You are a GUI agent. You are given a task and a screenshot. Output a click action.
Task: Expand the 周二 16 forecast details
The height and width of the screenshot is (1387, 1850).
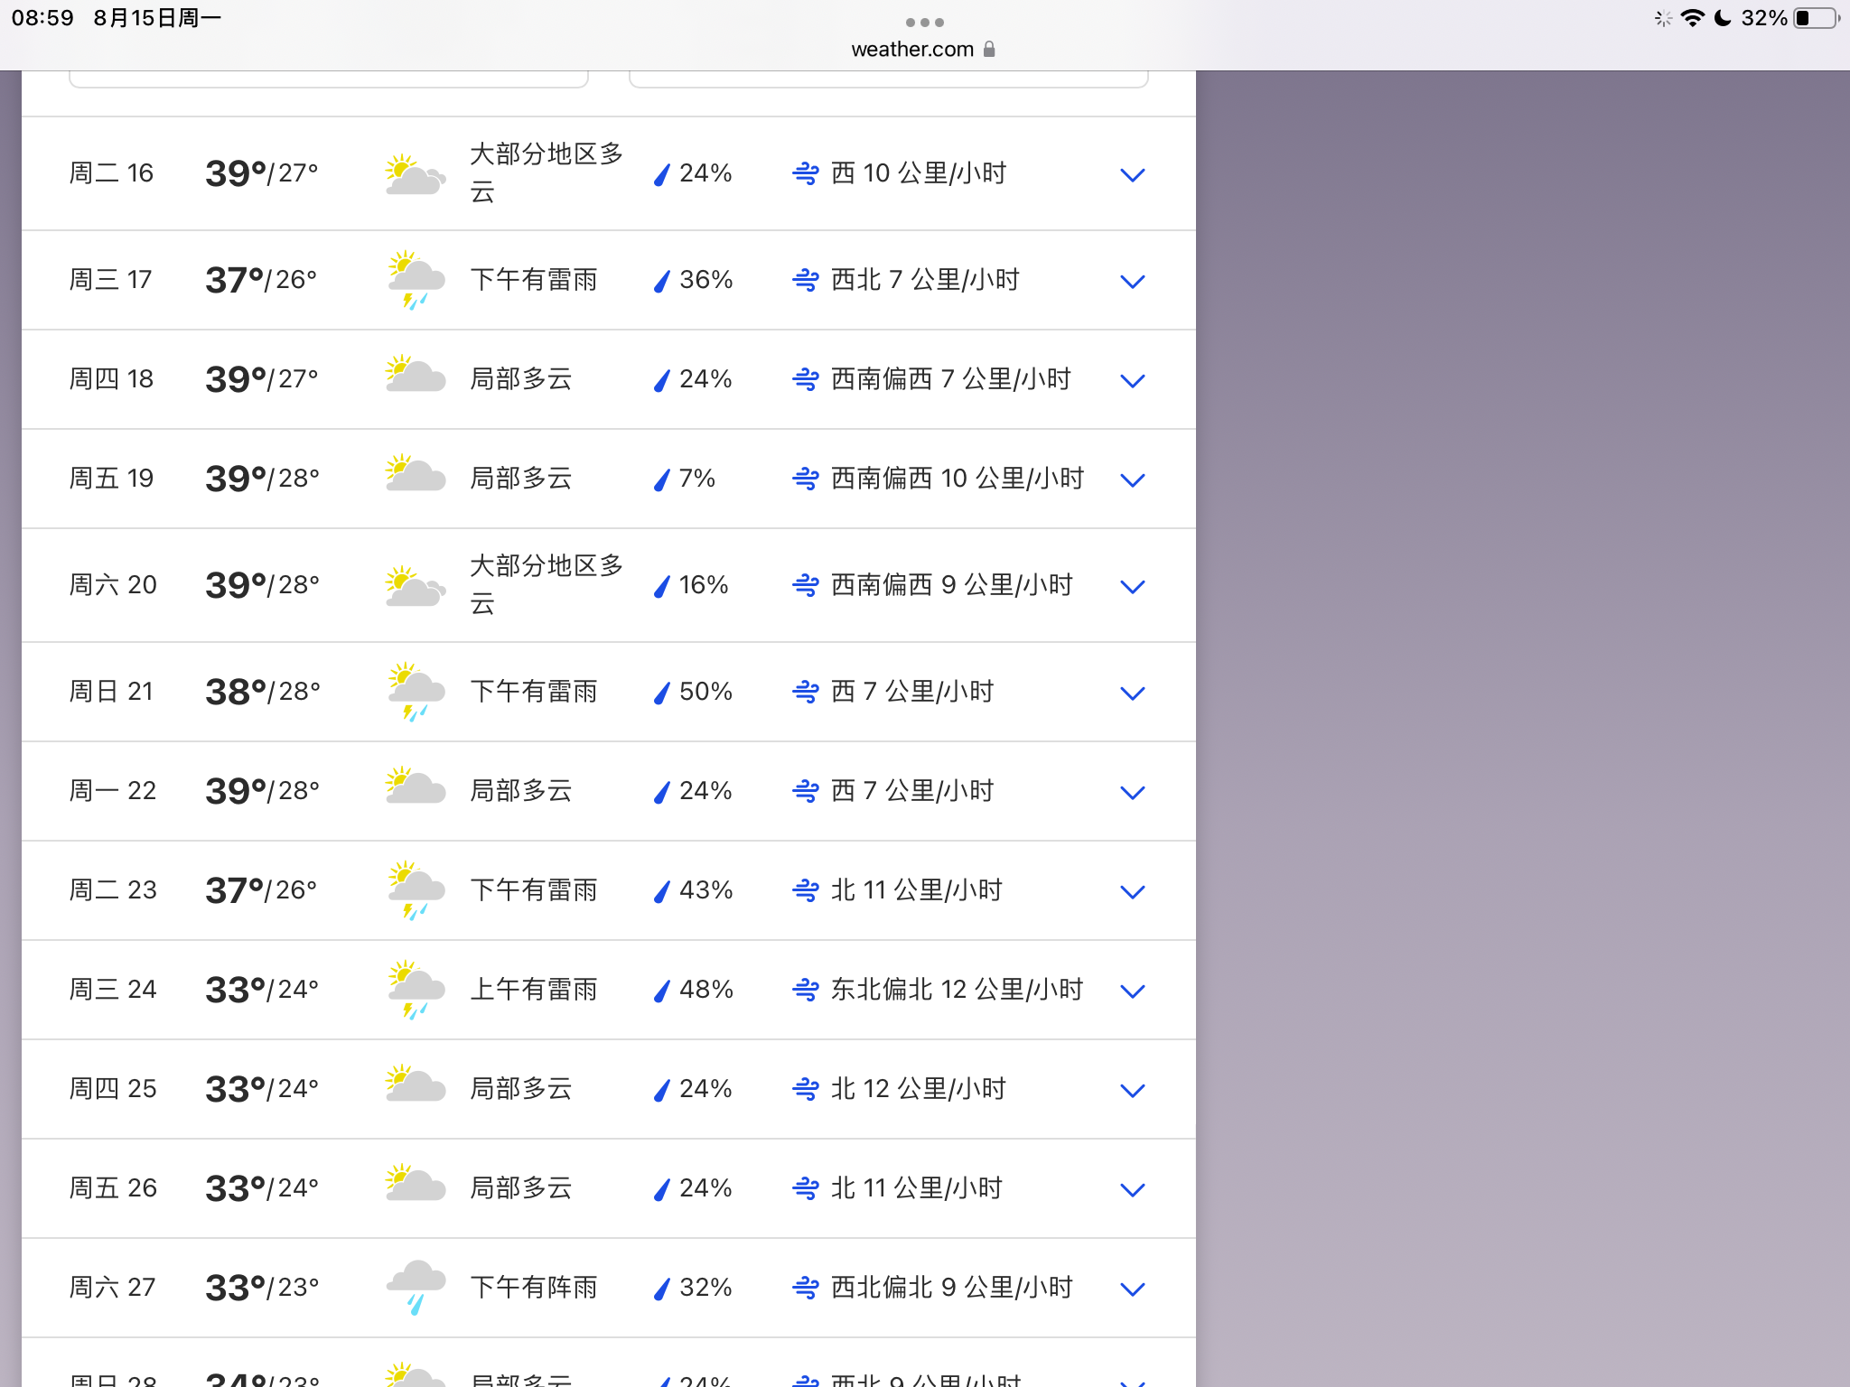[x=1132, y=174]
